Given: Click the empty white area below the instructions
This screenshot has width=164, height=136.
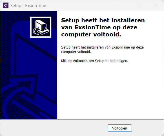Looking at the screenshot, I should 110,91.
